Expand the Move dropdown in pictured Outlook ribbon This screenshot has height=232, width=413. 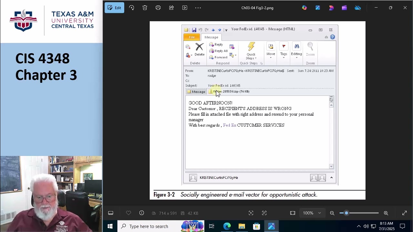click(271, 51)
